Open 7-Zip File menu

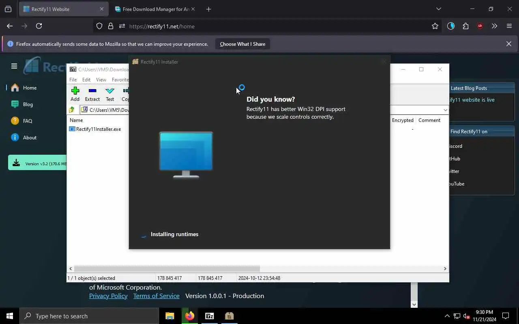coord(73,80)
